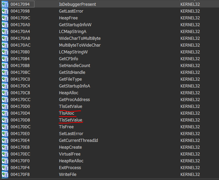Screen dimensions: 219x180
Task: Select the TlsGetValue function name
Action: (x=71, y=107)
